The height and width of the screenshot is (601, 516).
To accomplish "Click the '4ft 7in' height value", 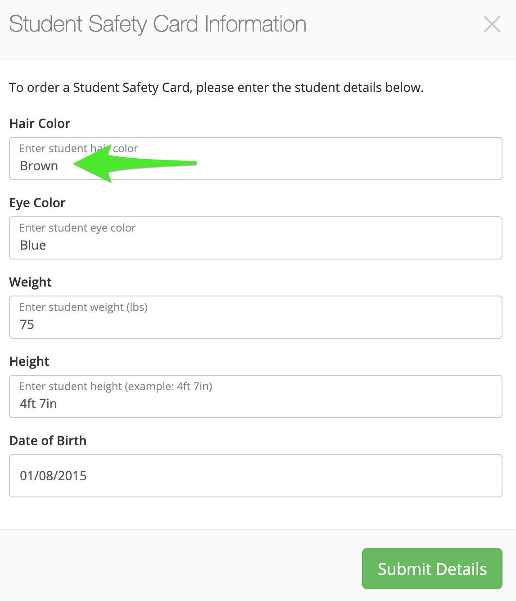I will pos(38,404).
